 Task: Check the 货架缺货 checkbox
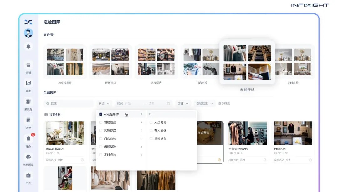151,138
